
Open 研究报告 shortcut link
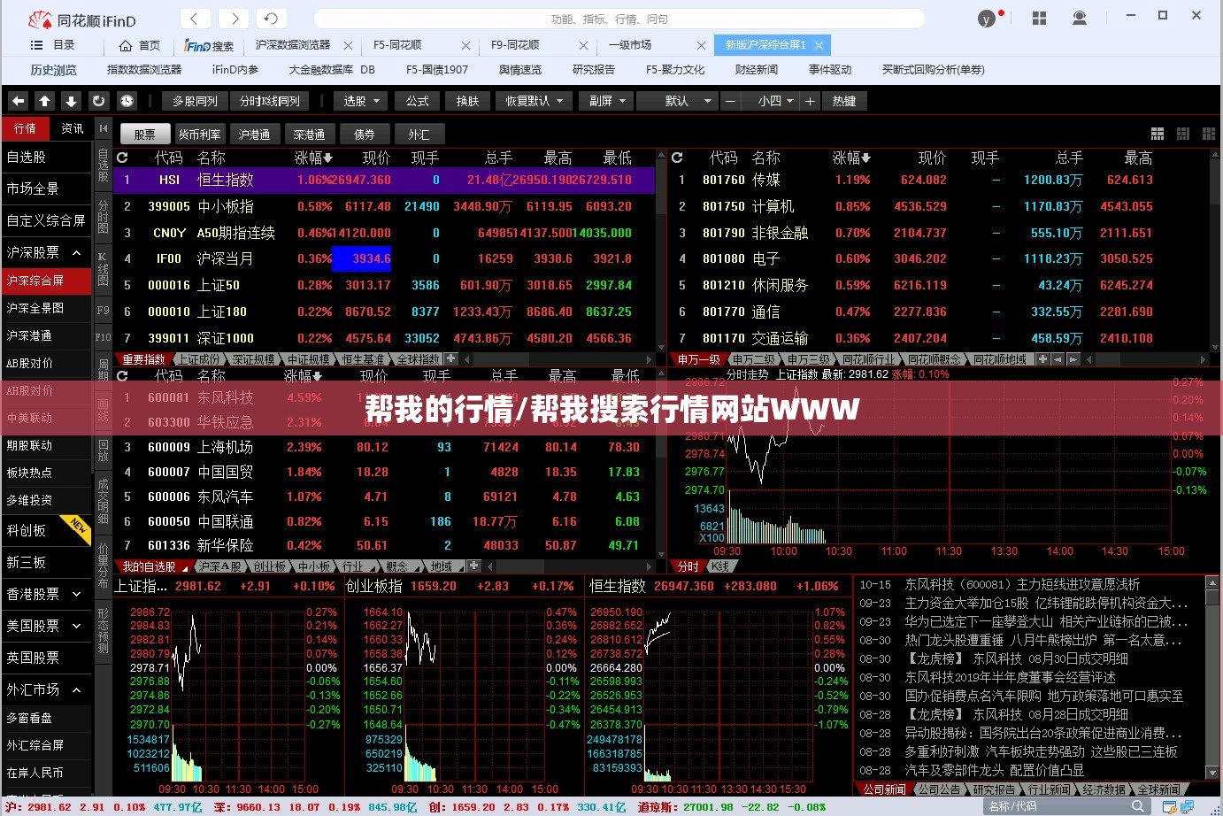point(593,69)
